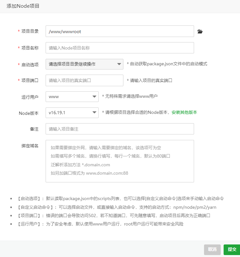Click the 绑定域名 label

click(30, 146)
